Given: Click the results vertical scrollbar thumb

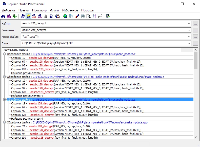Looking at the screenshot, I should [x=195, y=60].
